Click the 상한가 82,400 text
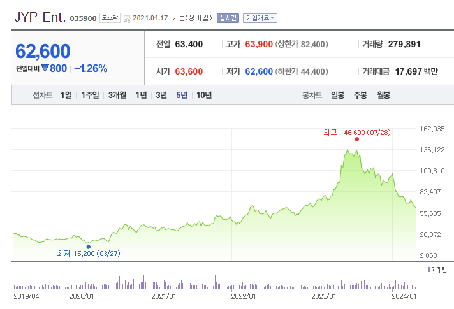454x309 pixels. [x=302, y=44]
